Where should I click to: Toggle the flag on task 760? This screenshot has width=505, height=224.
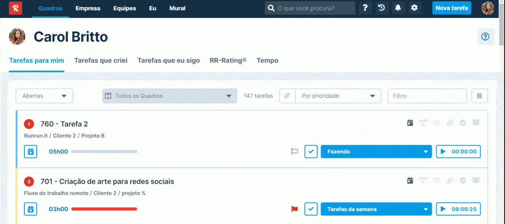pos(294,152)
